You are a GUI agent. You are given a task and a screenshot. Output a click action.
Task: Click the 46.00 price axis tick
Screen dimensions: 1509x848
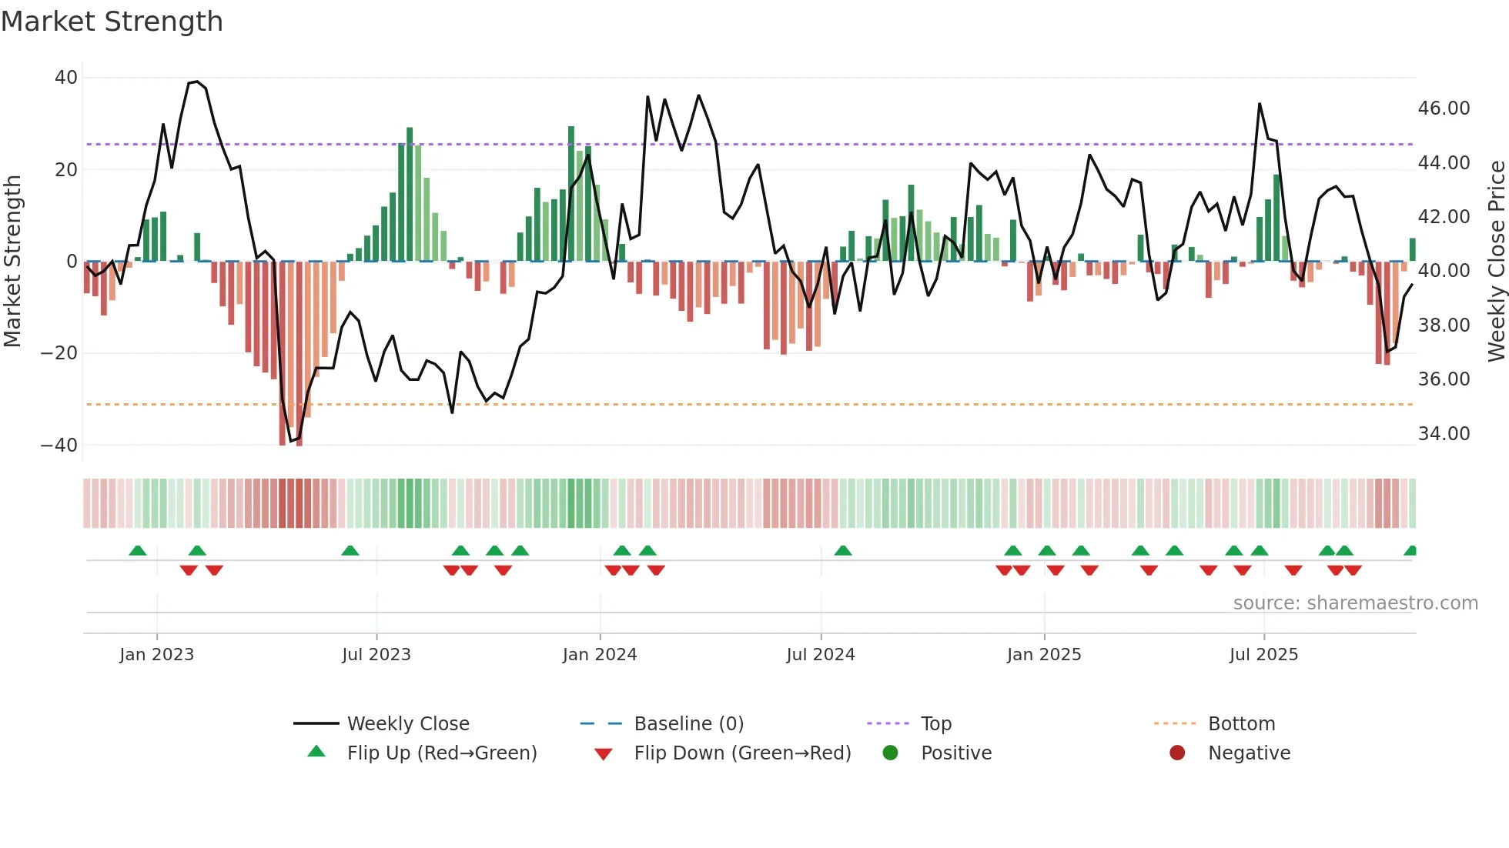(1444, 109)
